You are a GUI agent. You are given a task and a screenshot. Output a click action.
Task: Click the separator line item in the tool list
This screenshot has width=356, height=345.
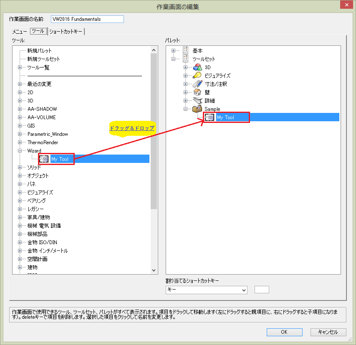coord(85,76)
